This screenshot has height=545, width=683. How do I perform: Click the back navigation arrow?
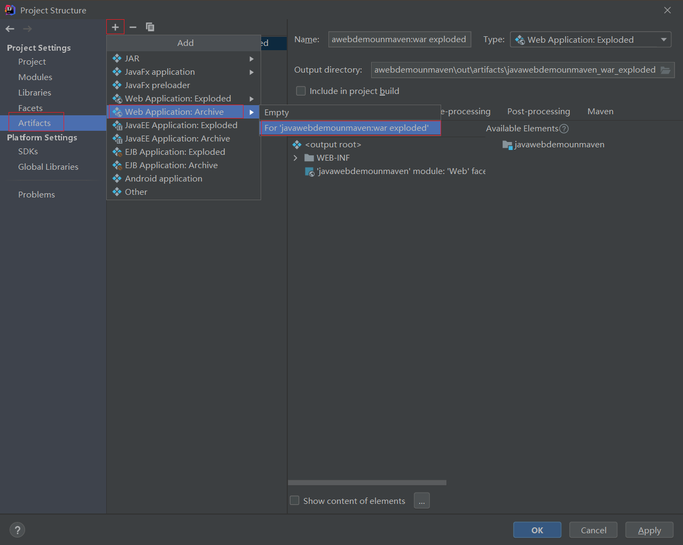[x=10, y=29]
